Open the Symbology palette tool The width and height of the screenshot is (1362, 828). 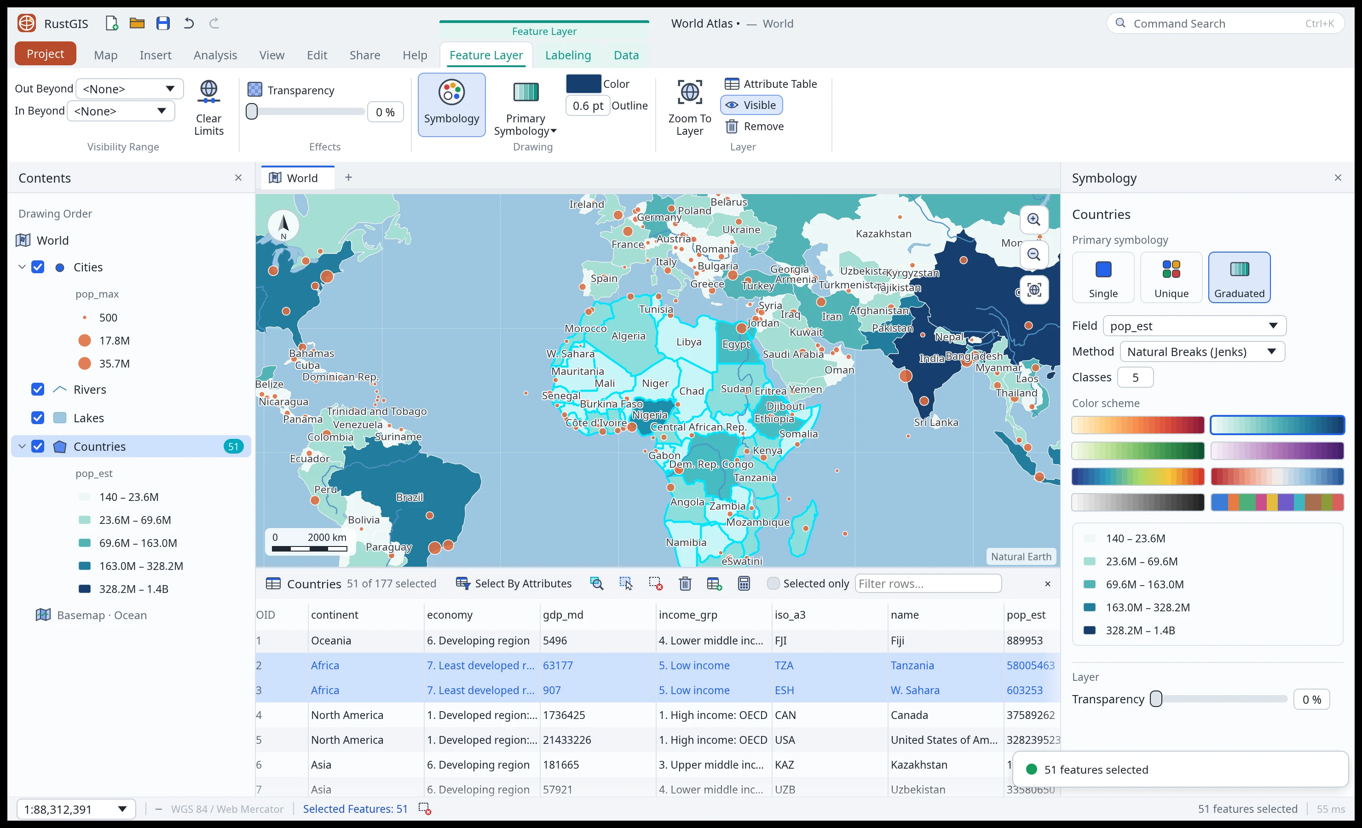point(451,105)
